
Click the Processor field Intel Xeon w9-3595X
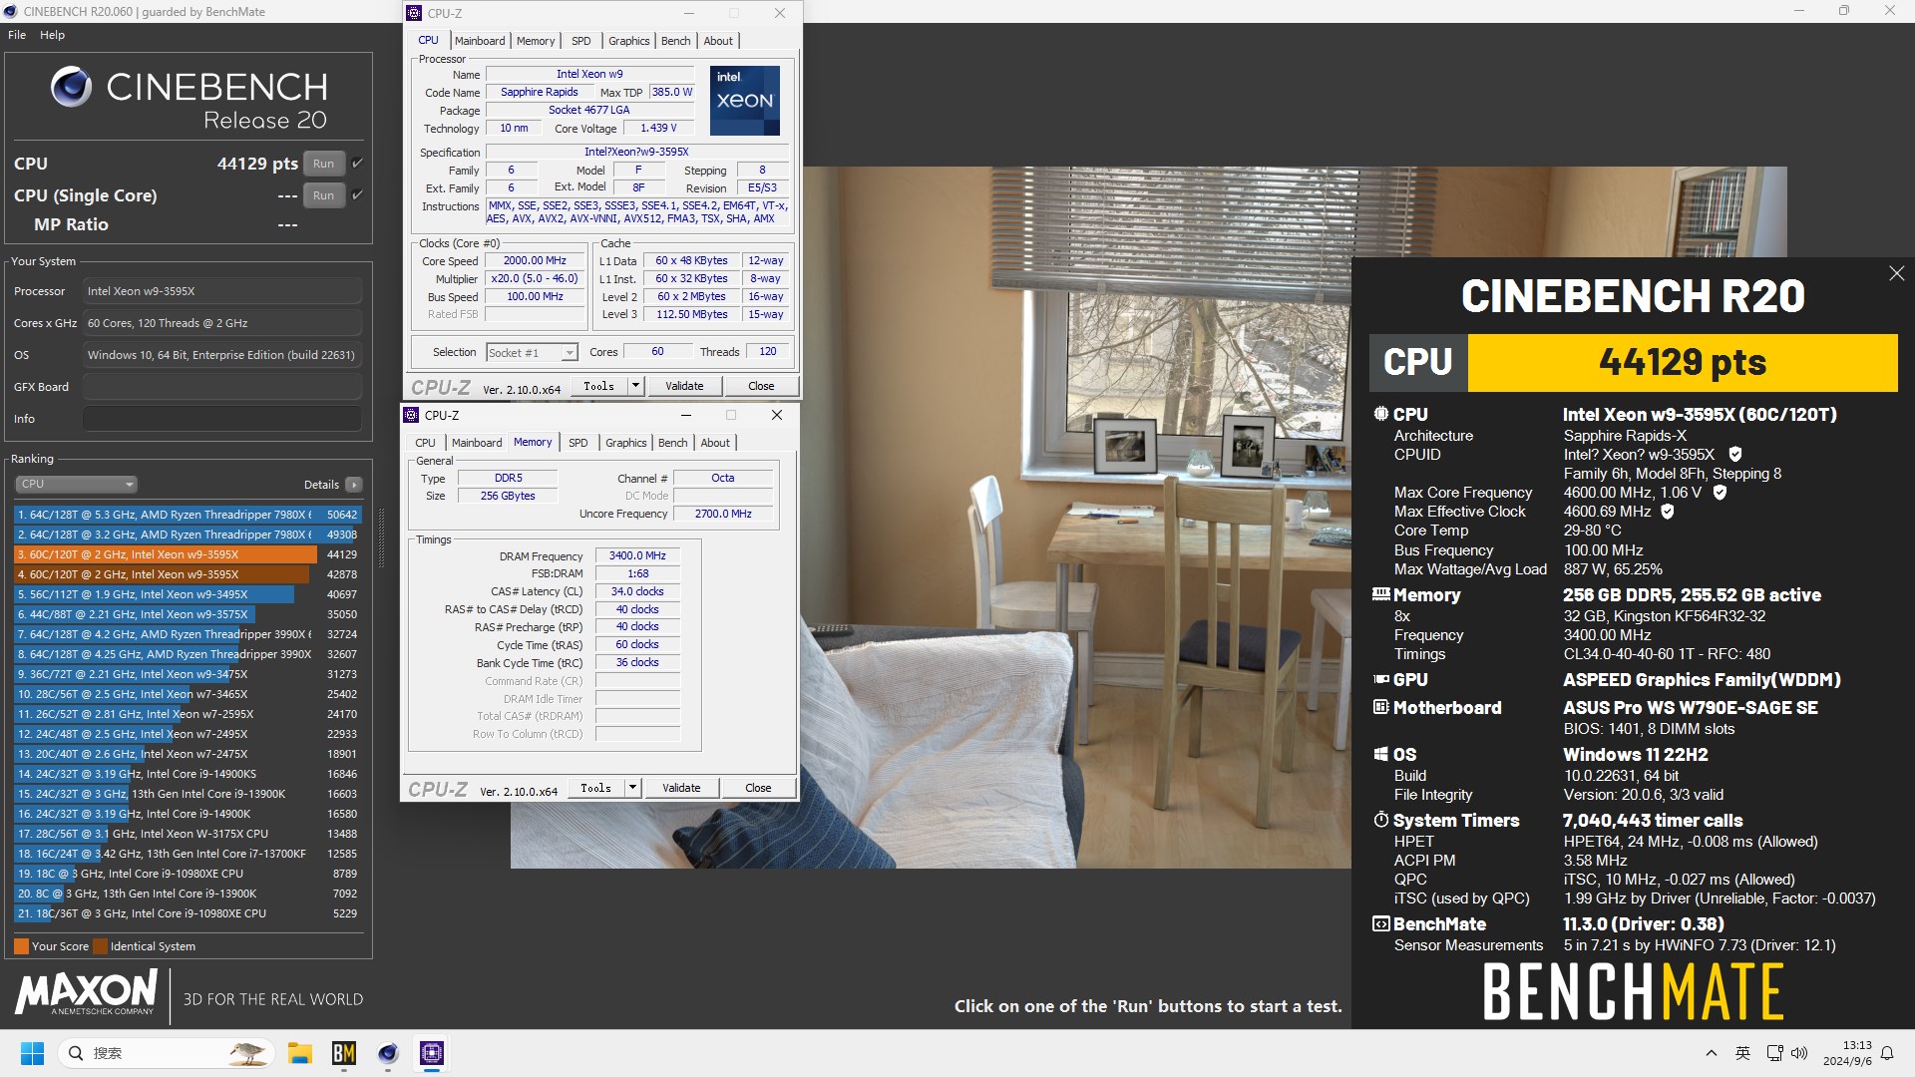click(x=221, y=291)
